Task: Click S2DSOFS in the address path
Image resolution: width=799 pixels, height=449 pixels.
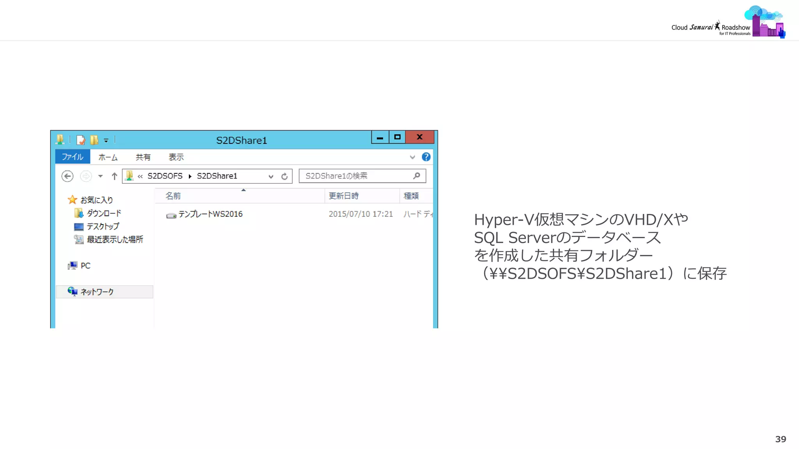Action: click(x=165, y=176)
